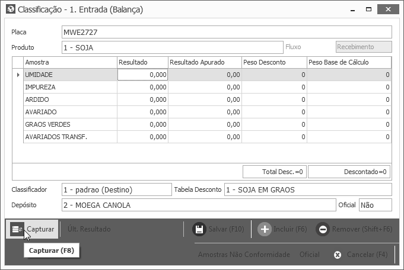Open the Tabela Desconto field

[x=308, y=190]
